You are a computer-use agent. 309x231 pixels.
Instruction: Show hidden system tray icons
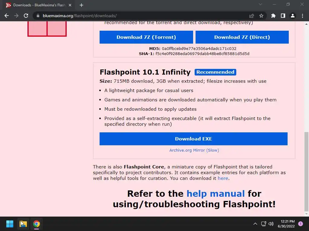(255, 224)
